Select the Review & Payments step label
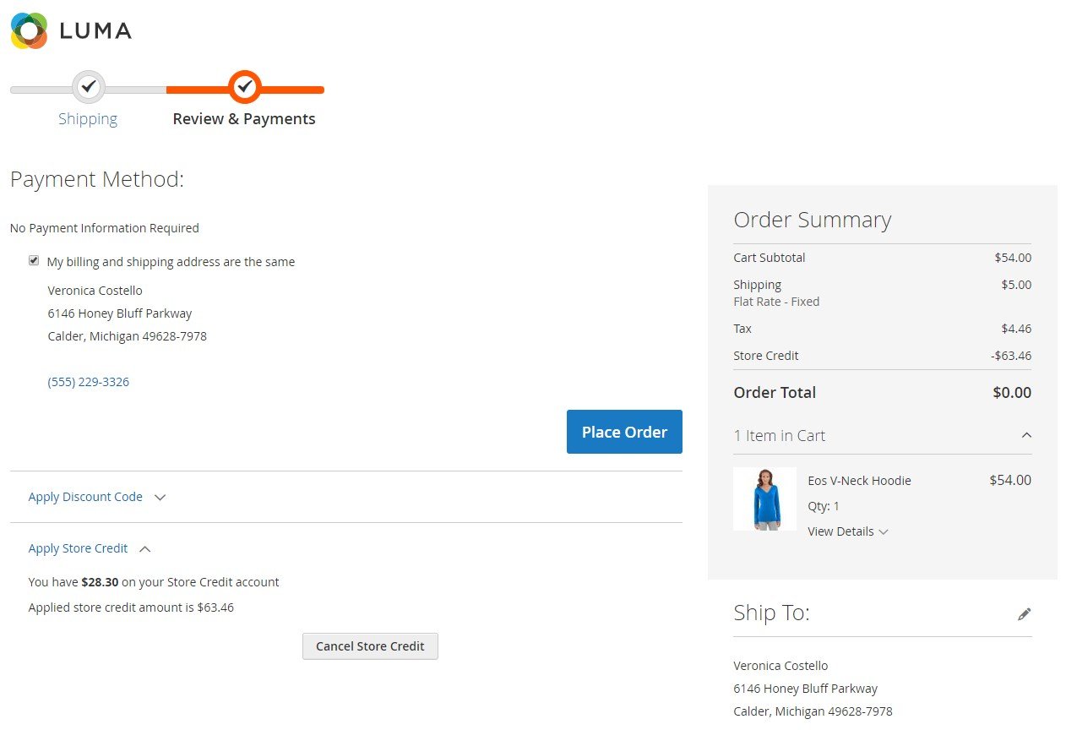Viewport: 1066px width, 730px height. pos(244,119)
